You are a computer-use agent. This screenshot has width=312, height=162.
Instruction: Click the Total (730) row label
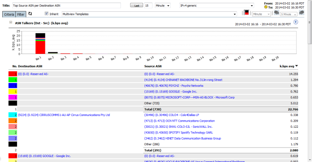point(153,109)
